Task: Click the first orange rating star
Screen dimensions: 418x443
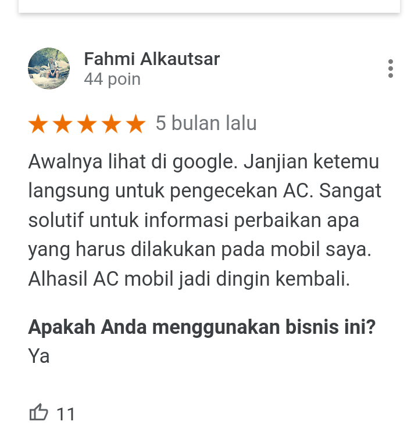Action: pos(38,124)
